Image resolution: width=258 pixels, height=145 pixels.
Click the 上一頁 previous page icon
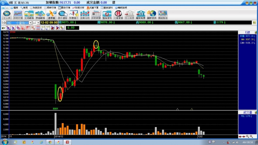point(7,15)
